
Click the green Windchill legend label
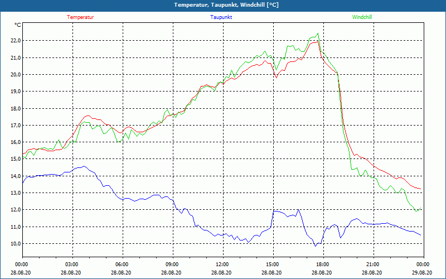[x=362, y=17]
